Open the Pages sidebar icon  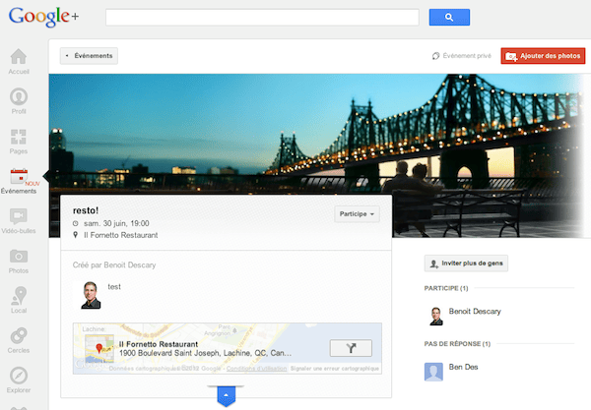pyautogui.click(x=19, y=140)
